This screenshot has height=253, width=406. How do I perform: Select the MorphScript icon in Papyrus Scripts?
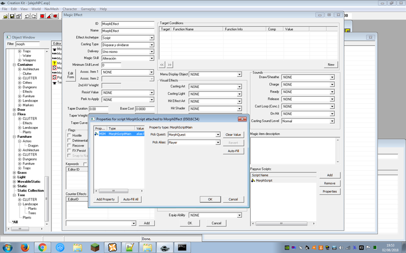[253, 181]
